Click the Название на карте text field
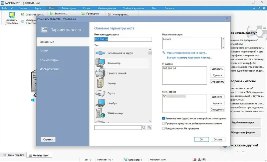 192,43
